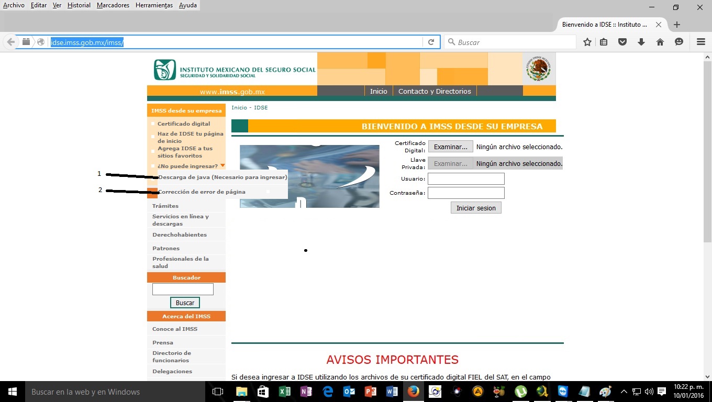Open a new tab with plus button

point(677,25)
